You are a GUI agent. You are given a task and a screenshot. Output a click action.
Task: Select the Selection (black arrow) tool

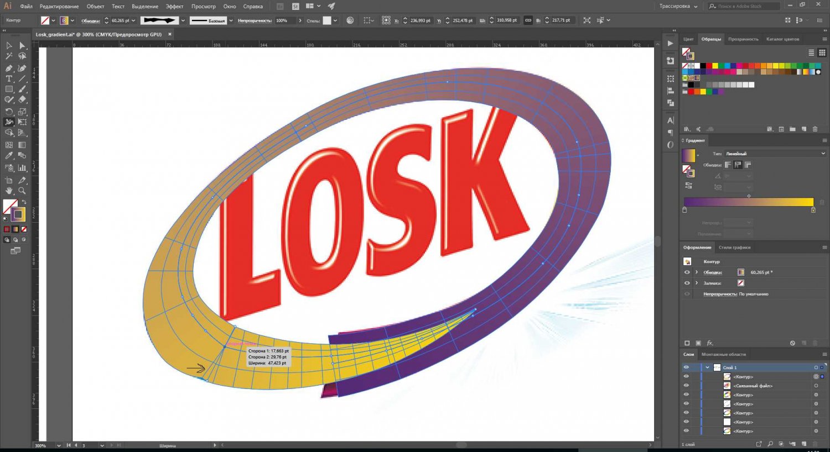click(9, 46)
